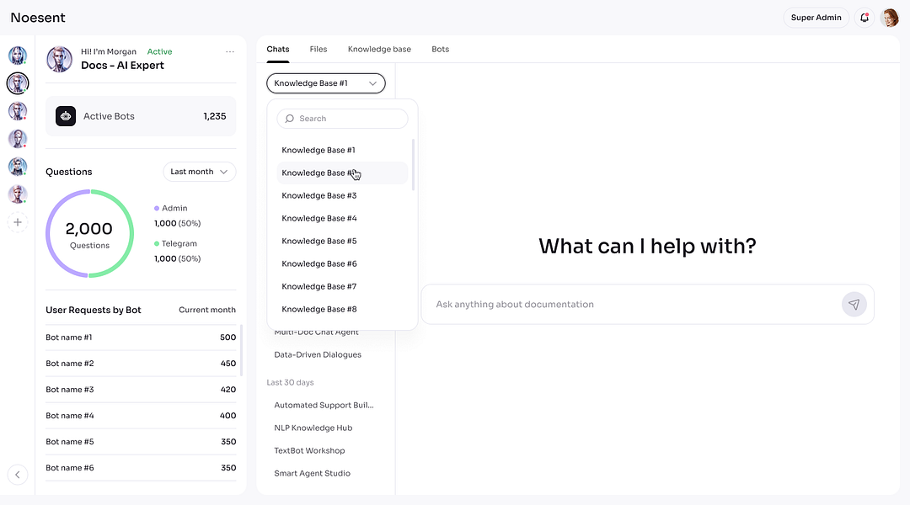Image resolution: width=910 pixels, height=505 pixels.
Task: Click the 2,000 Questions donut chart
Action: (x=89, y=234)
